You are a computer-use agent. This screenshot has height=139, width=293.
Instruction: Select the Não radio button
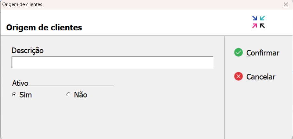coord(69,95)
